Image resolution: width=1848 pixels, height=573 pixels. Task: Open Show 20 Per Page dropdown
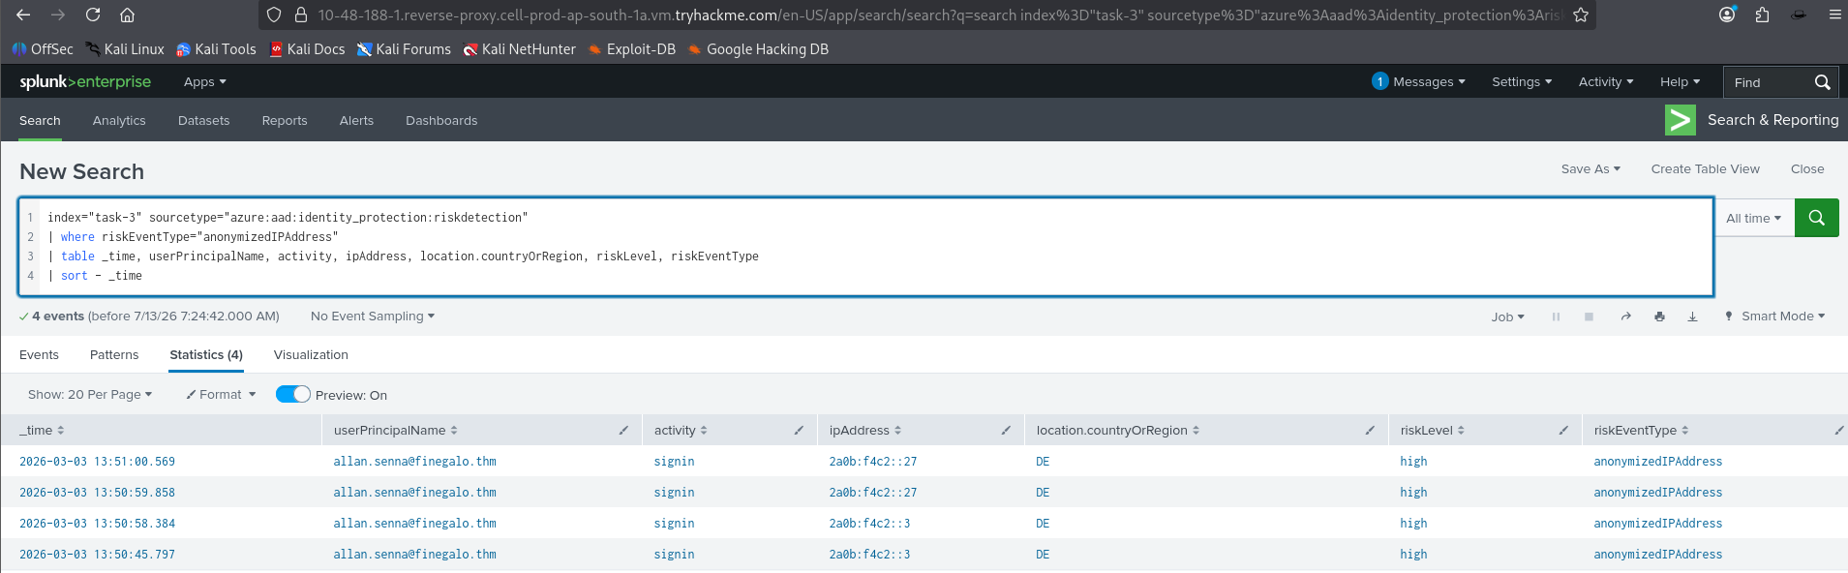pyautogui.click(x=90, y=394)
